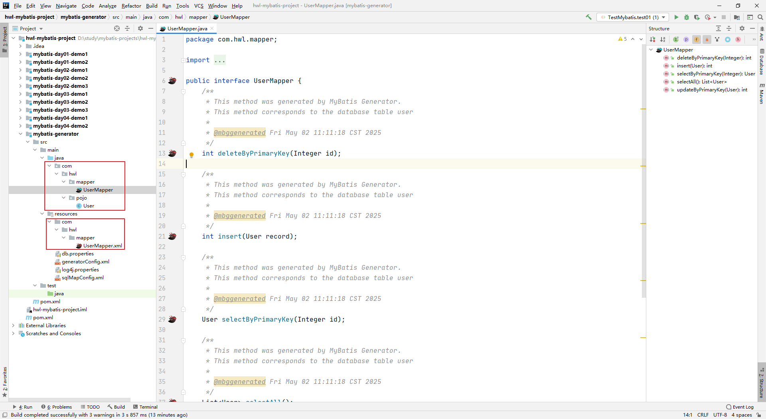This screenshot has height=419, width=766.
Task: Open the VCS menu
Action: tap(199, 6)
